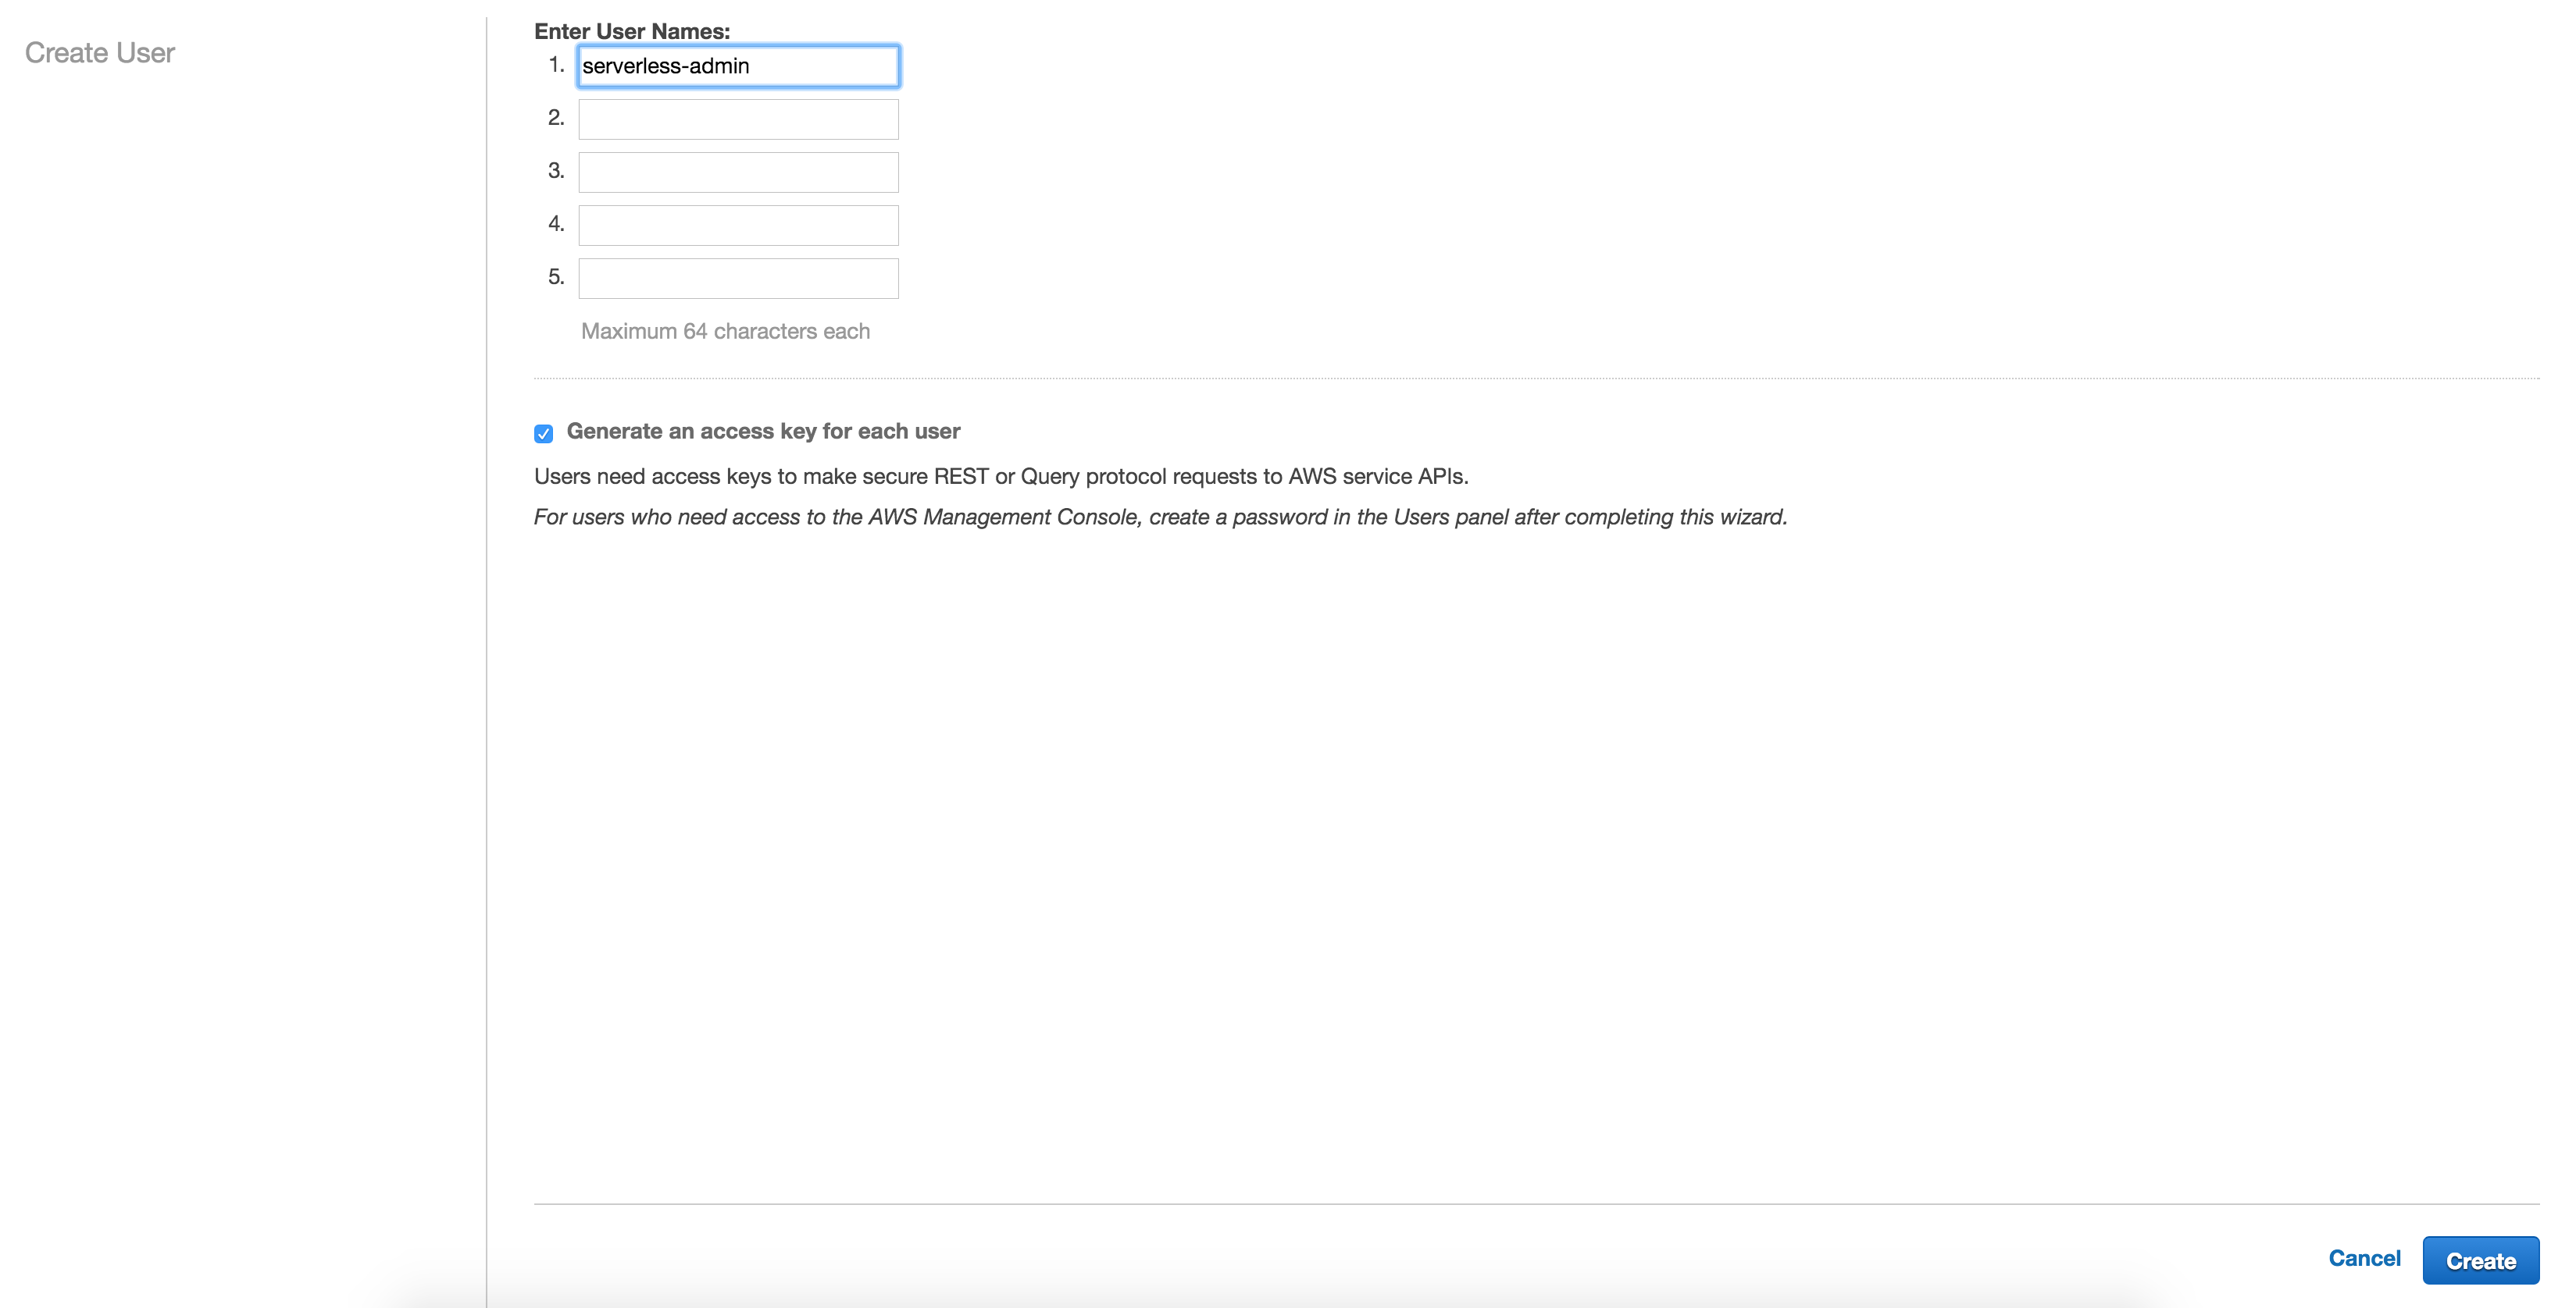The width and height of the screenshot is (2576, 1308).
Task: Click the italic AWS Management Console note
Action: point(1159,517)
